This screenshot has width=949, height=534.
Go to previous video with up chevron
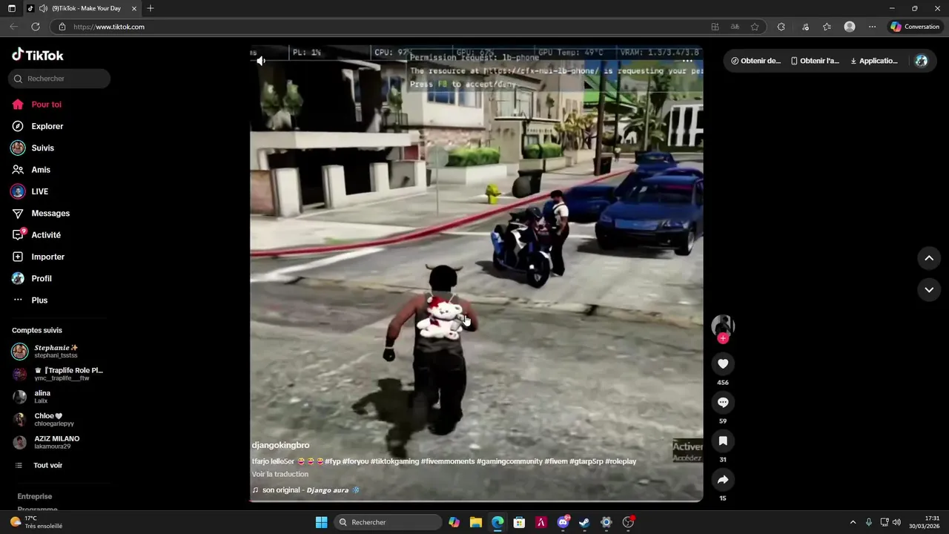pyautogui.click(x=929, y=258)
